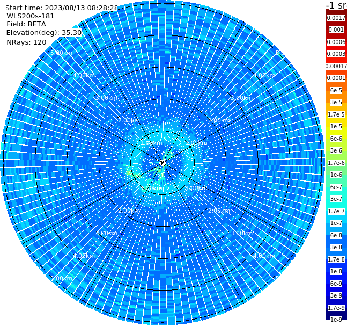Click the 1.7e-6 colorbar label
347x326 pixels.
[x=336, y=163]
